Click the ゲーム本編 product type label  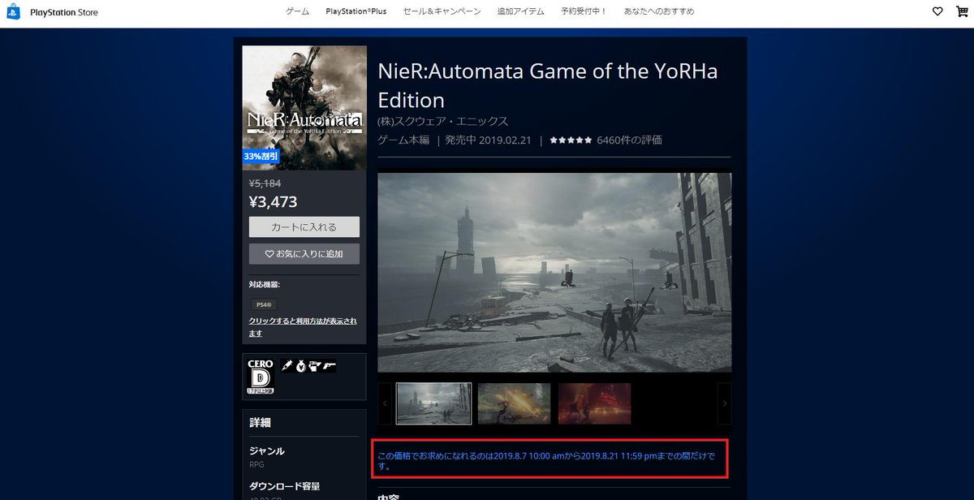pos(403,140)
